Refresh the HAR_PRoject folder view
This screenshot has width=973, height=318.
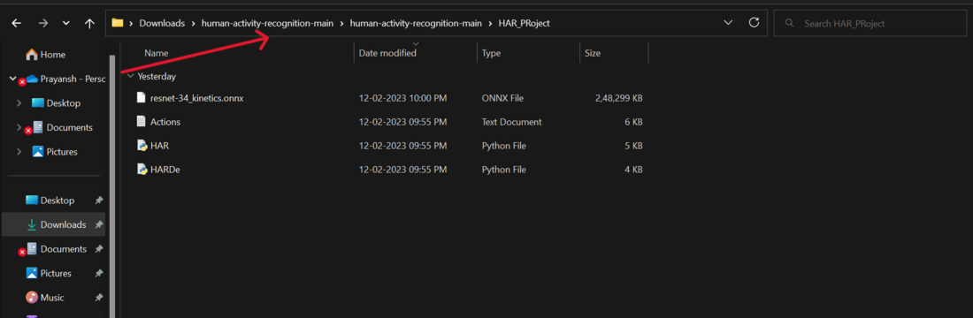754,23
